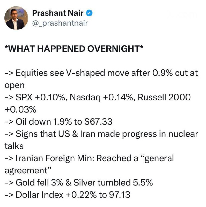Image resolution: width=206 pixels, height=207 pixels.
Task: Click the faint watermark at top right
Action: [182, 15]
